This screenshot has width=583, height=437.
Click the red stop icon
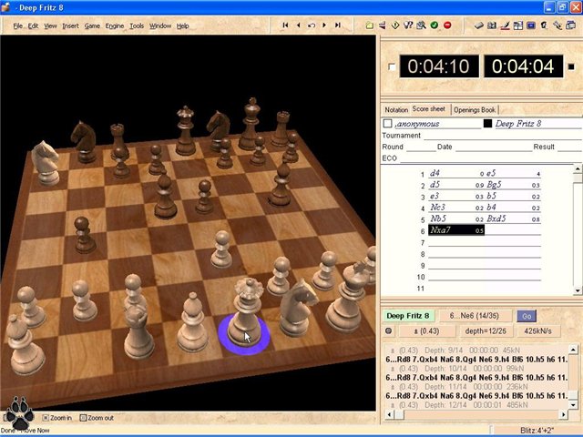[x=447, y=25]
